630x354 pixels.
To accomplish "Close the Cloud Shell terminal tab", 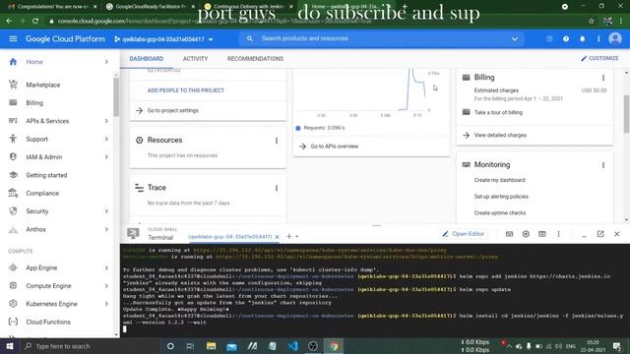I will 278,237.
